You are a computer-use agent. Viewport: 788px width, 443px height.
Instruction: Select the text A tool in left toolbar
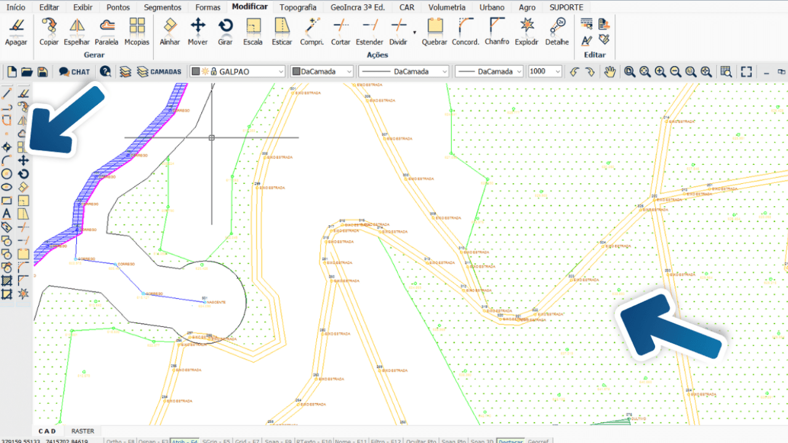(x=7, y=214)
